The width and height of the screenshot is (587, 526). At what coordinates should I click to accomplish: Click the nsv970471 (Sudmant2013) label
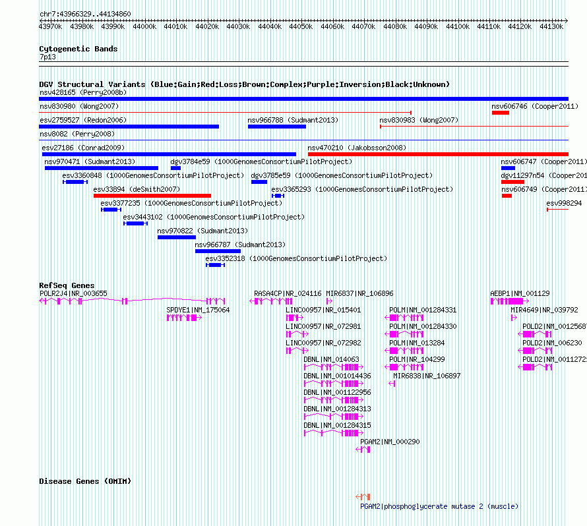click(90, 161)
